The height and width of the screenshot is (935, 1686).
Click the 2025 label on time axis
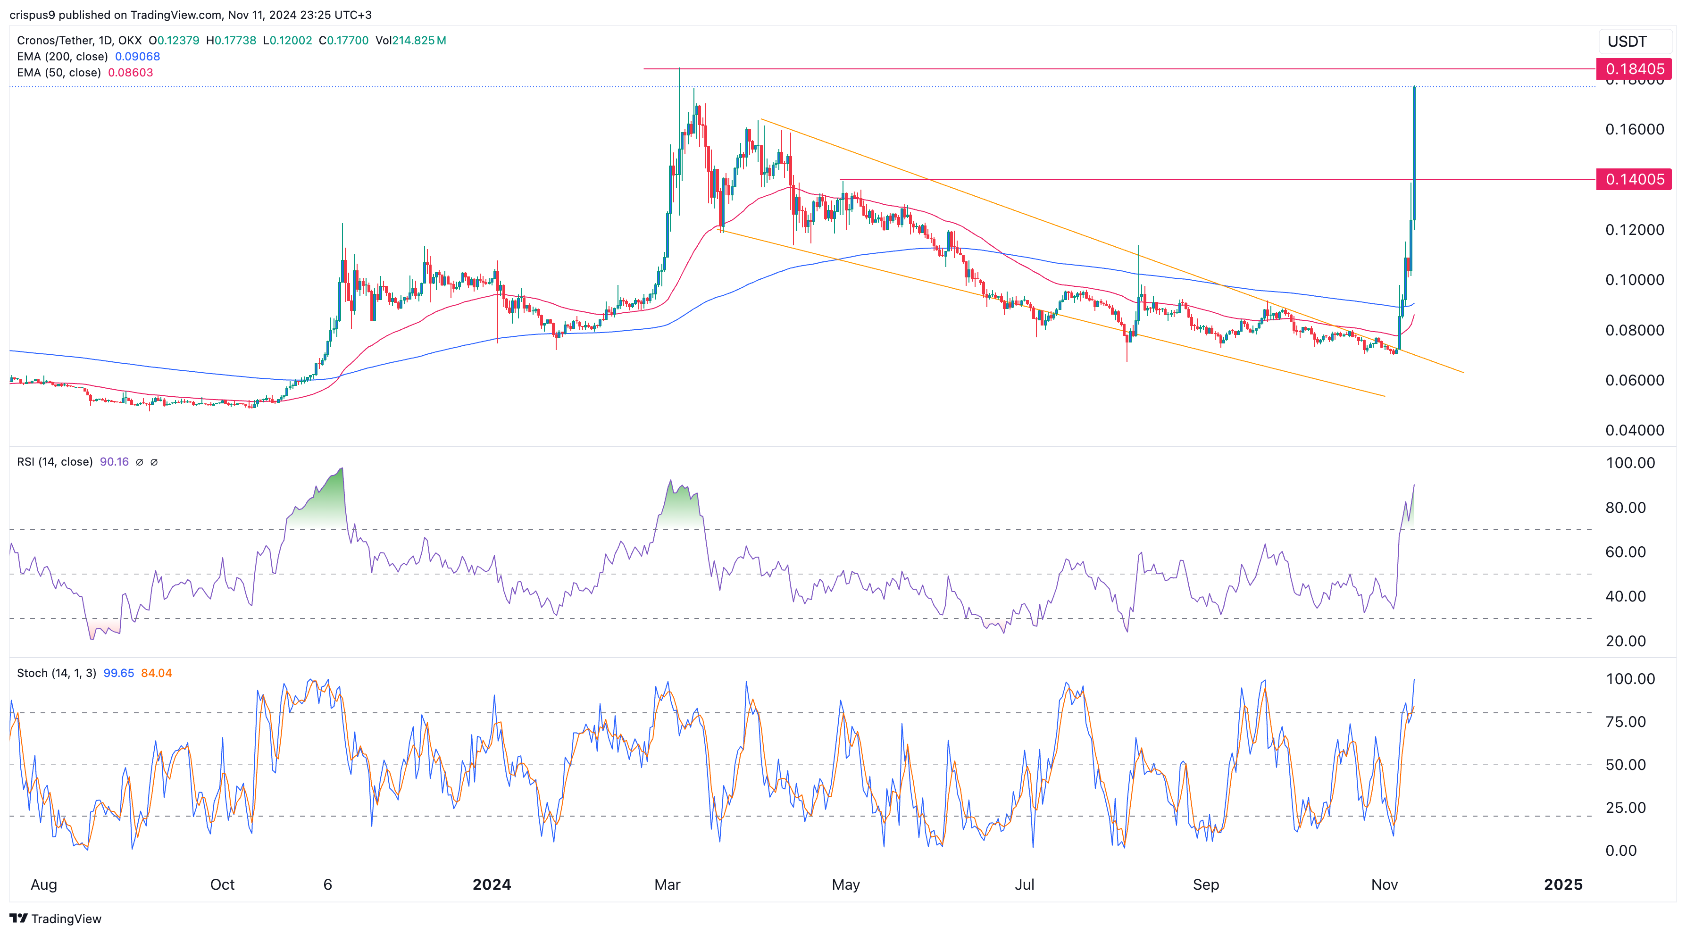pos(1563,885)
